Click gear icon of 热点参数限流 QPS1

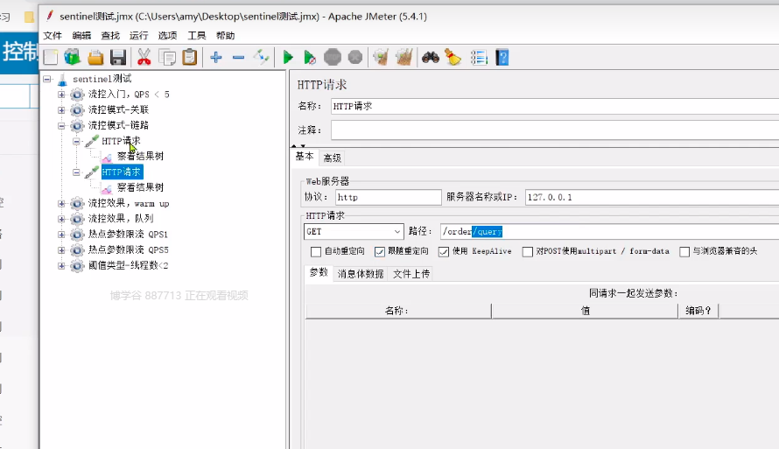[x=77, y=235]
